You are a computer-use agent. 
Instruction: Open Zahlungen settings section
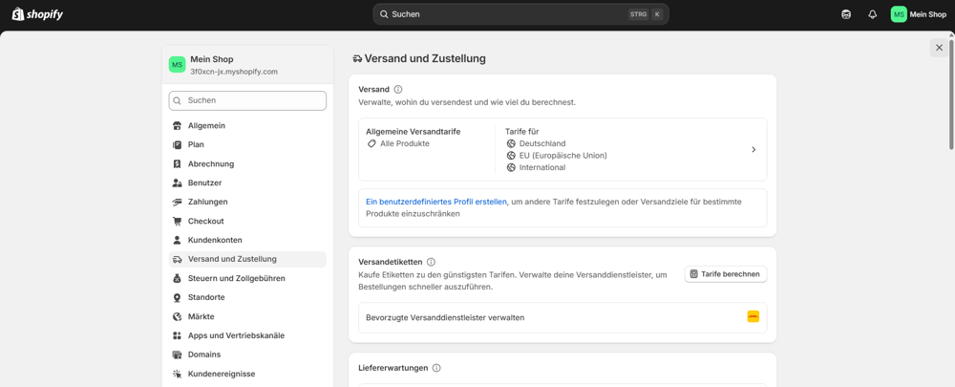pyautogui.click(x=207, y=202)
